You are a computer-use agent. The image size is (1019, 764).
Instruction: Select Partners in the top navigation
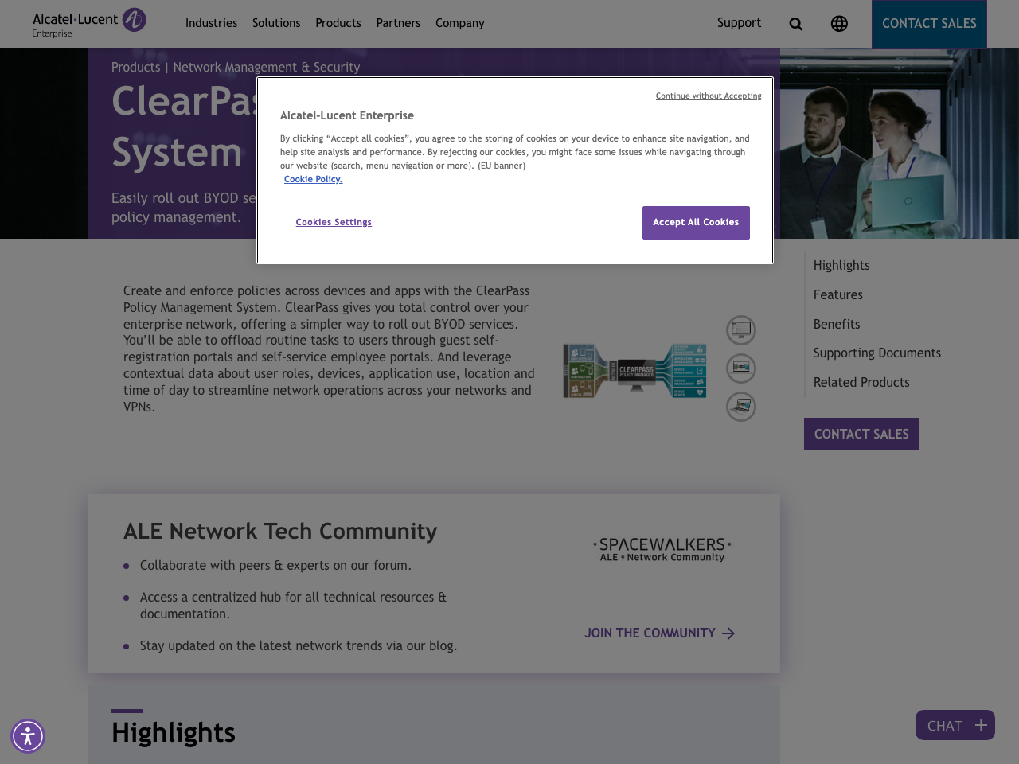tap(398, 22)
